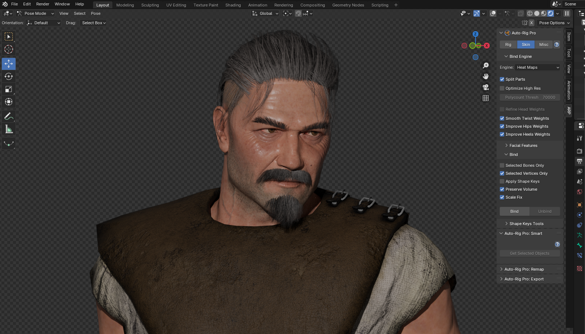The image size is (585, 334).
Task: Expand the Facial Features section
Action: point(523,145)
